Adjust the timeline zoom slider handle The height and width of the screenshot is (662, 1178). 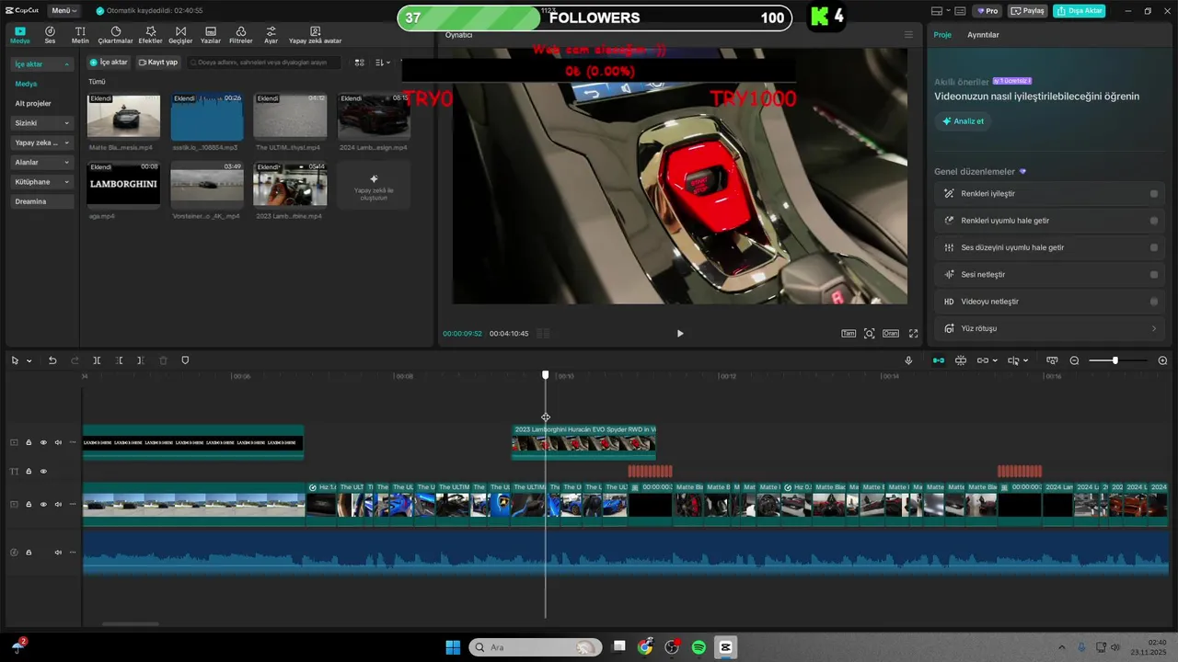[x=1114, y=360]
